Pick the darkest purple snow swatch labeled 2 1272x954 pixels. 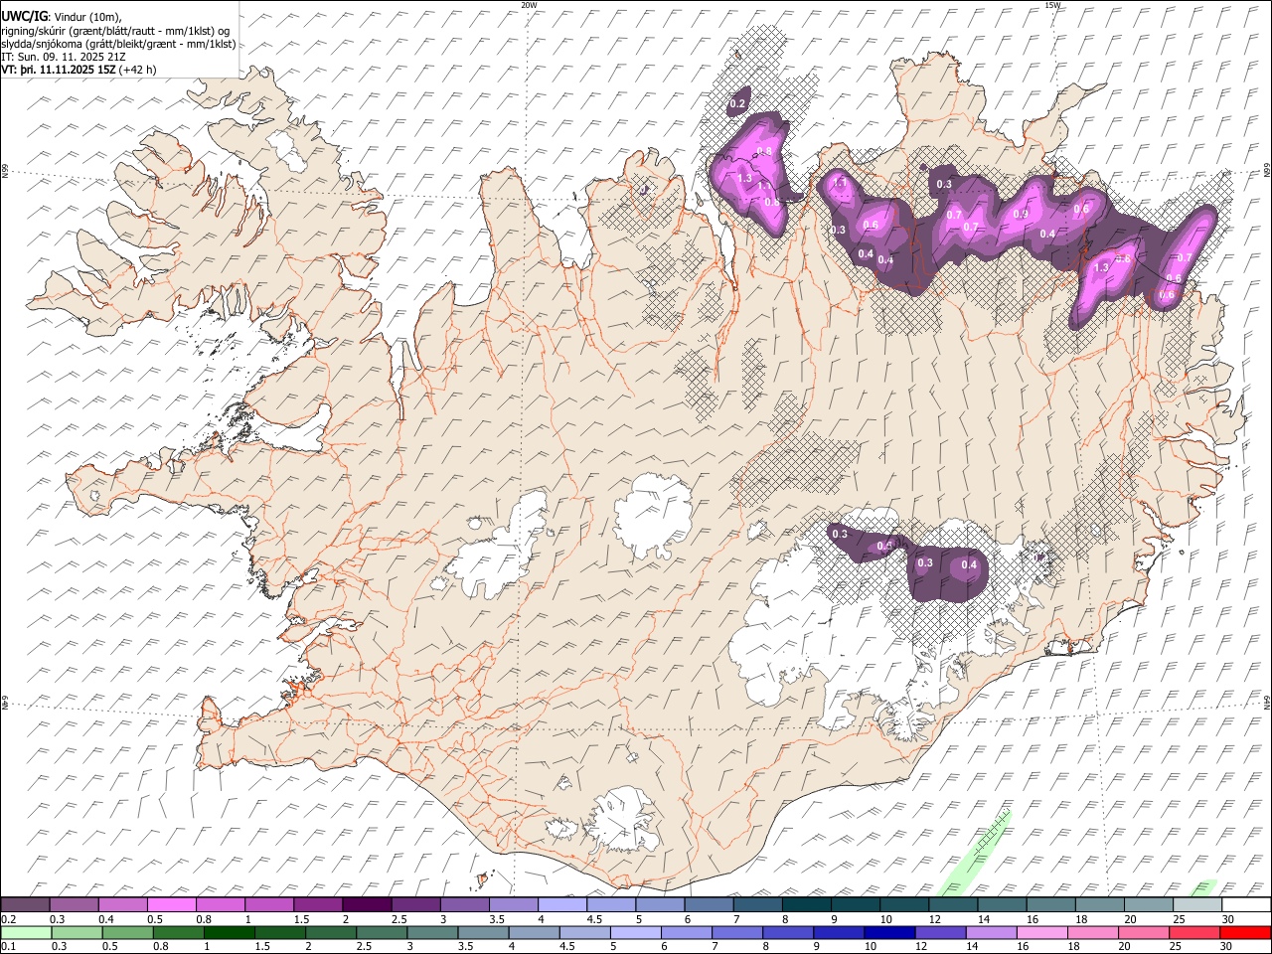[x=367, y=904]
